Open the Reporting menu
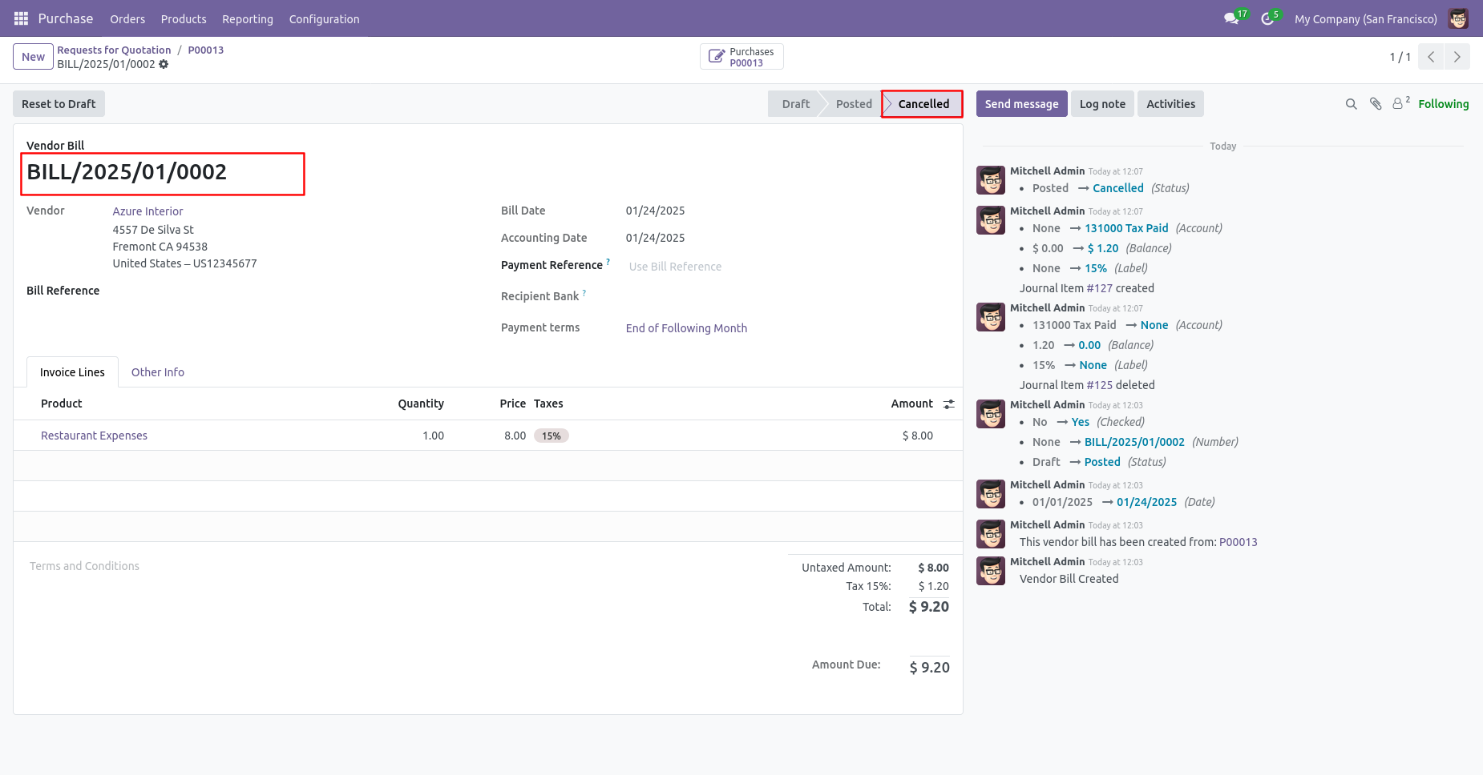 [x=248, y=19]
